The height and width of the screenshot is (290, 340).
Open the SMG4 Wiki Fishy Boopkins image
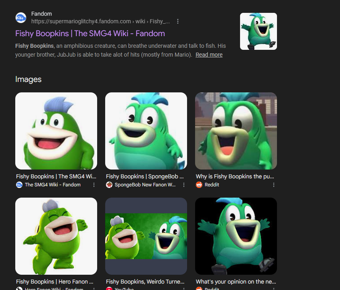56,131
